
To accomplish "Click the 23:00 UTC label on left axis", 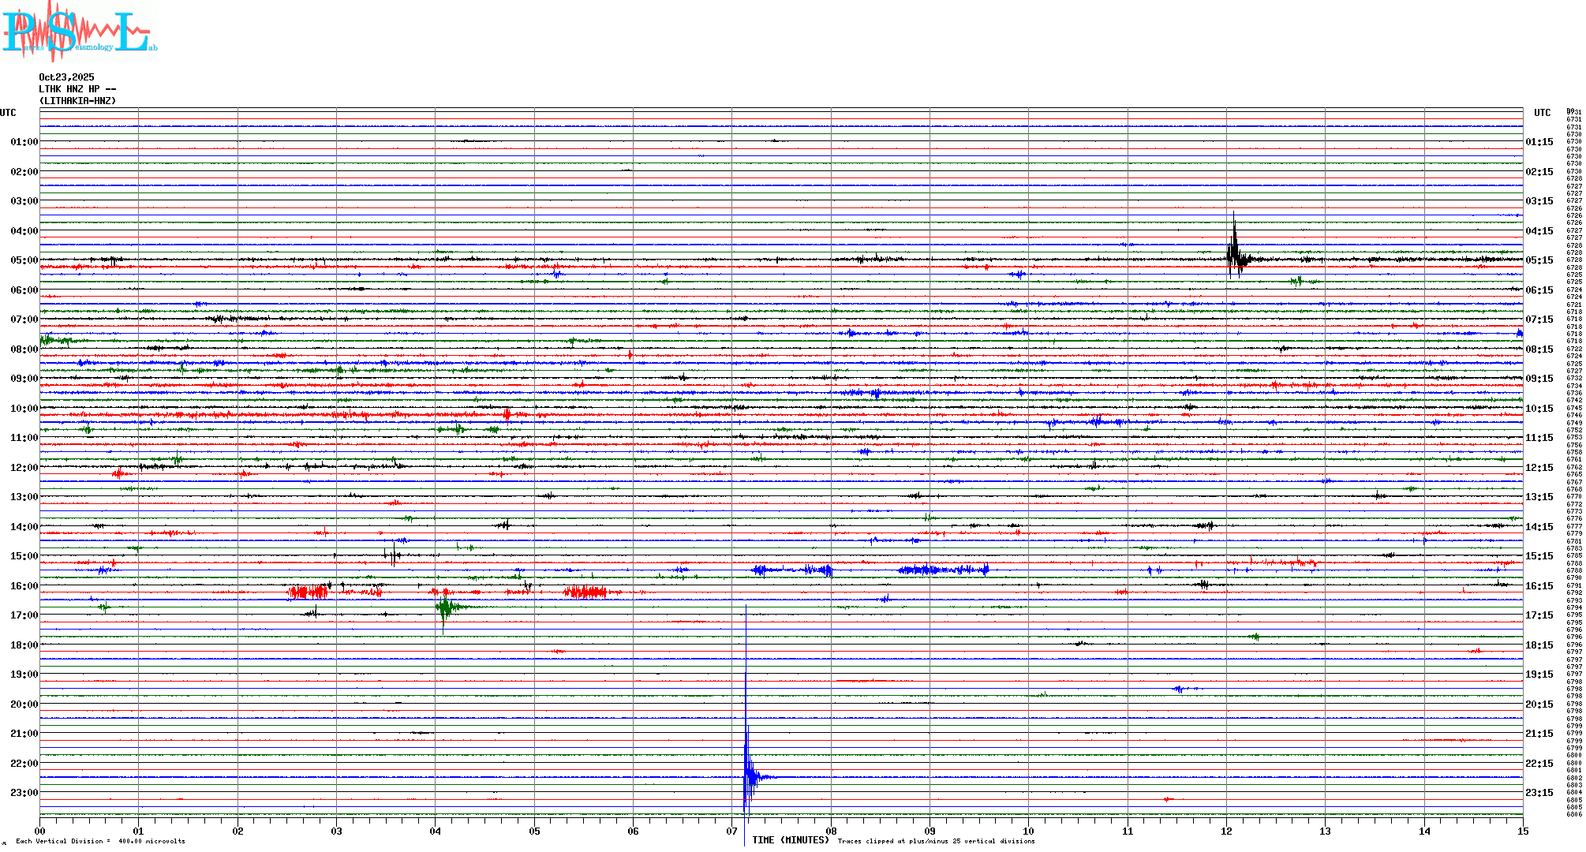I will click(24, 793).
